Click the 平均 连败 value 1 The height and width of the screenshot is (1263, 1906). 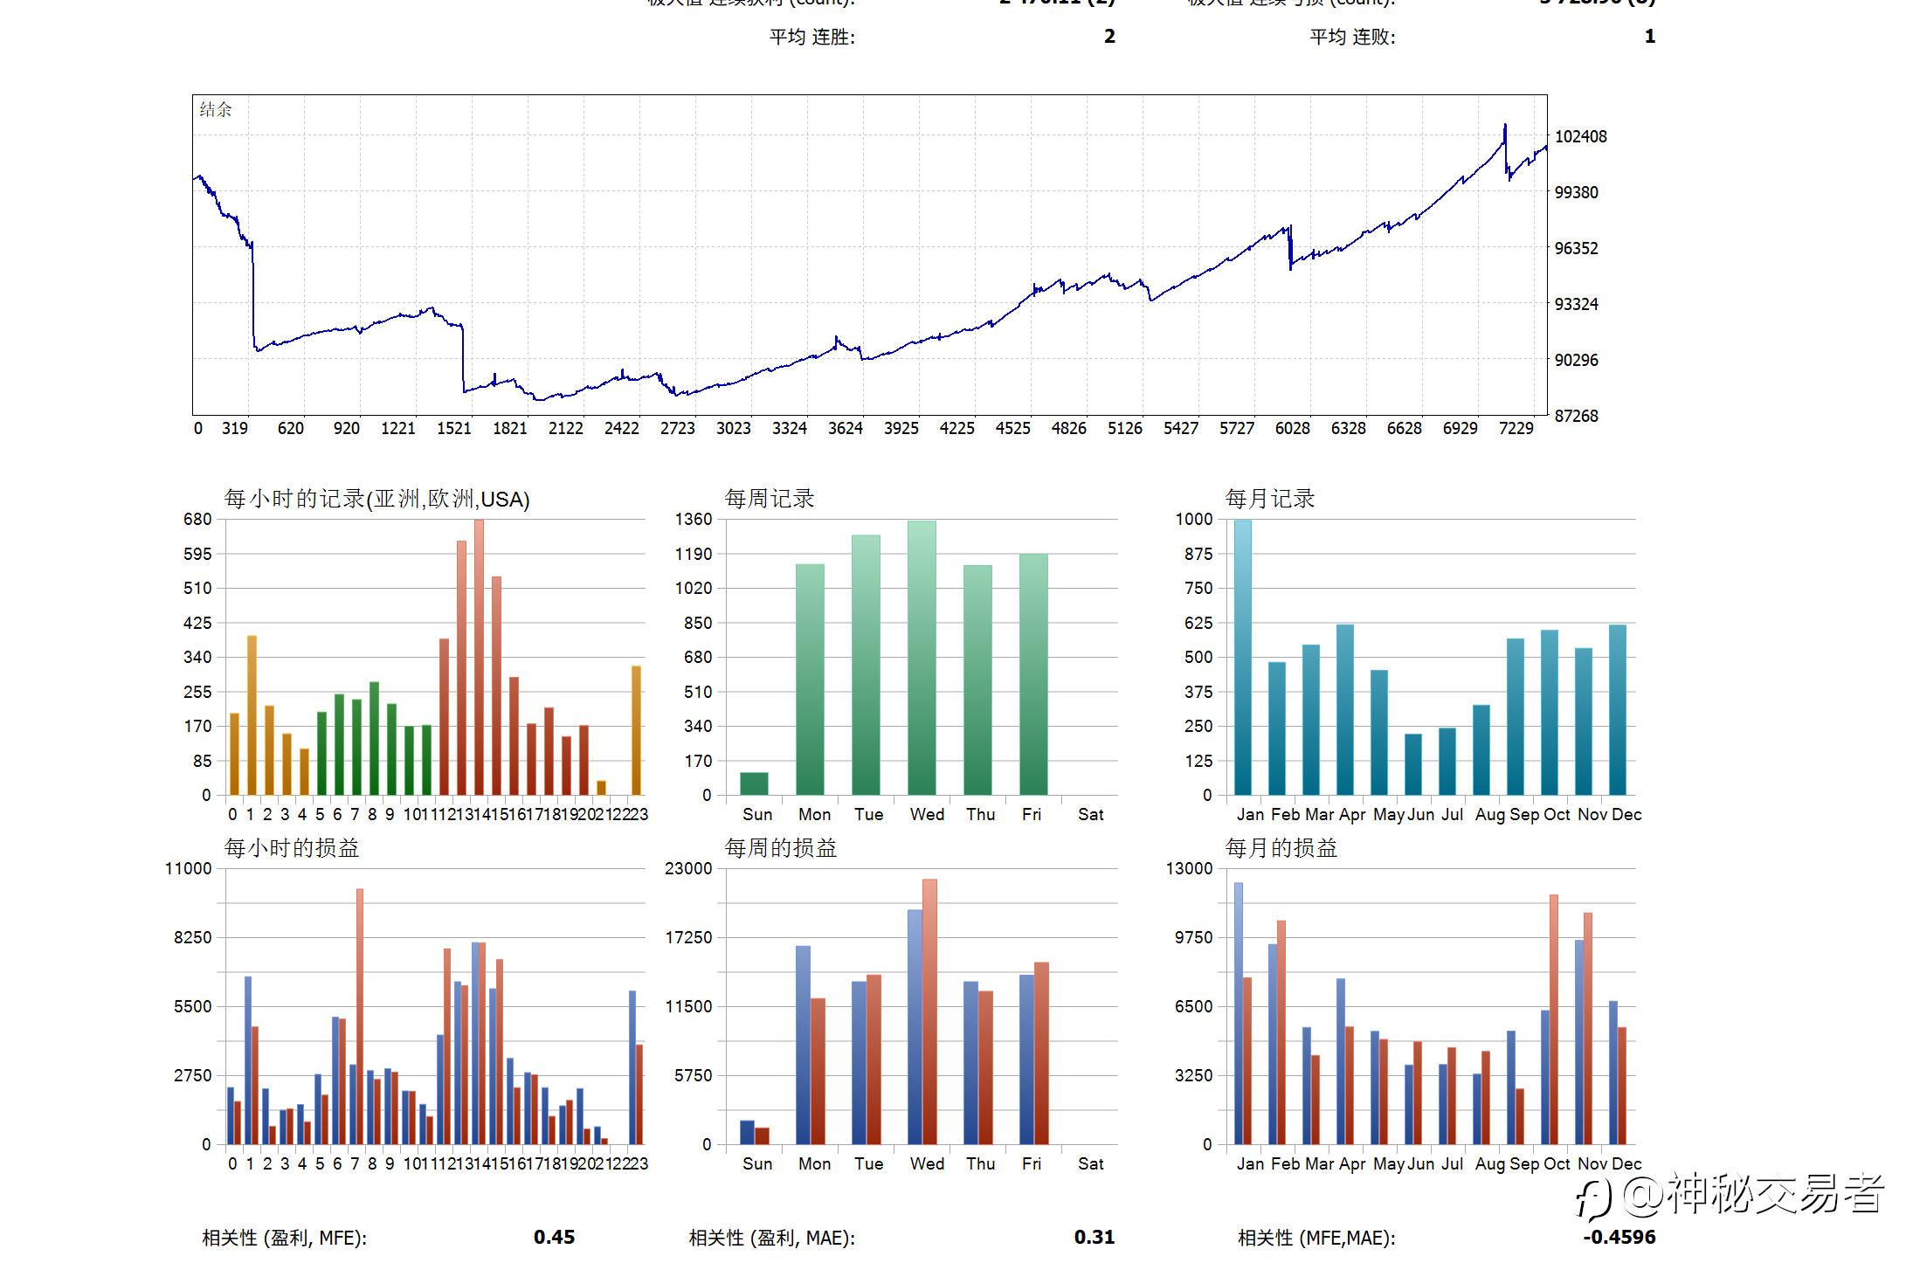click(1649, 37)
